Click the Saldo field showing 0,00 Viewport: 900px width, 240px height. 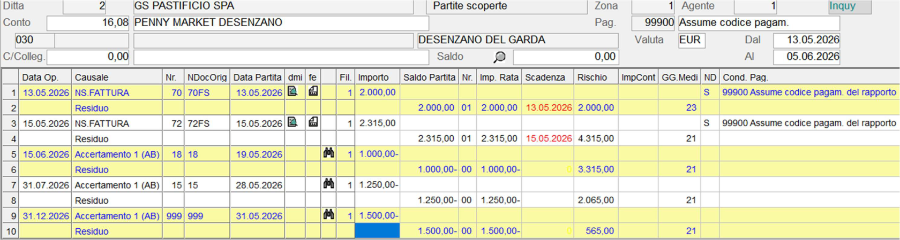(566, 57)
